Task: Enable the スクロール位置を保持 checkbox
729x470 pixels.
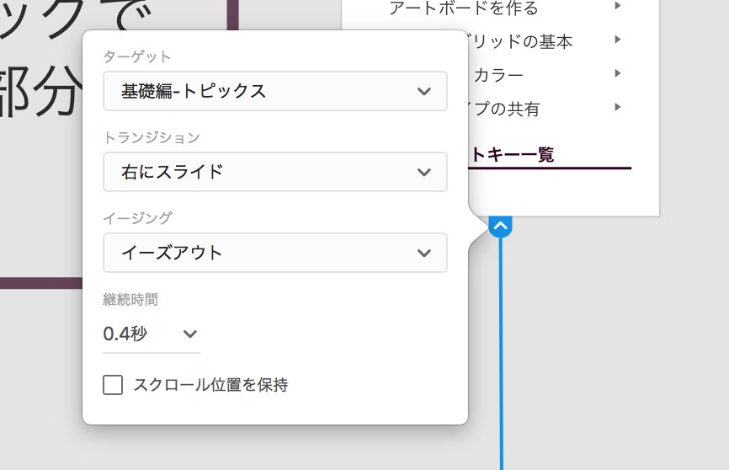Action: tap(113, 385)
